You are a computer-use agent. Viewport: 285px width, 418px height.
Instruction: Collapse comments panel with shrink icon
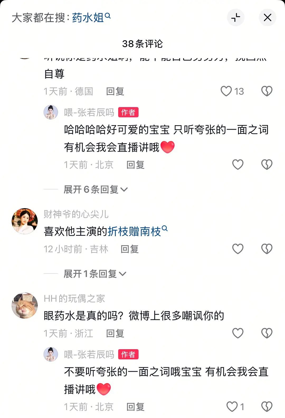235,17
